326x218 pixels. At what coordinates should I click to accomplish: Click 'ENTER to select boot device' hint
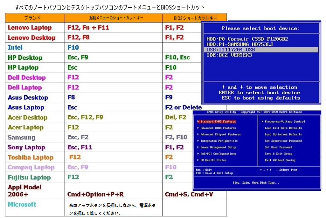pyautogui.click(x=259, y=93)
